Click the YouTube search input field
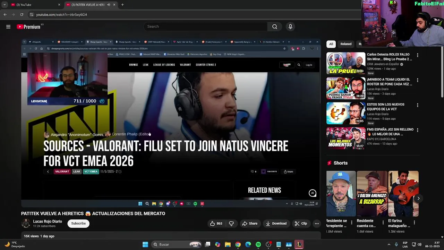The width and height of the screenshot is (444, 250). 206,27
